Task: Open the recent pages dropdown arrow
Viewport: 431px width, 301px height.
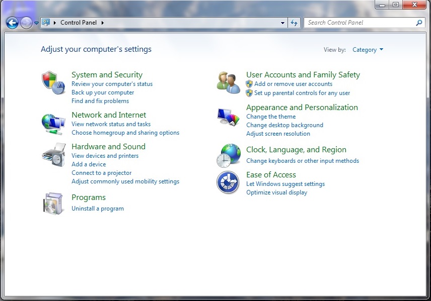Action: click(x=36, y=23)
